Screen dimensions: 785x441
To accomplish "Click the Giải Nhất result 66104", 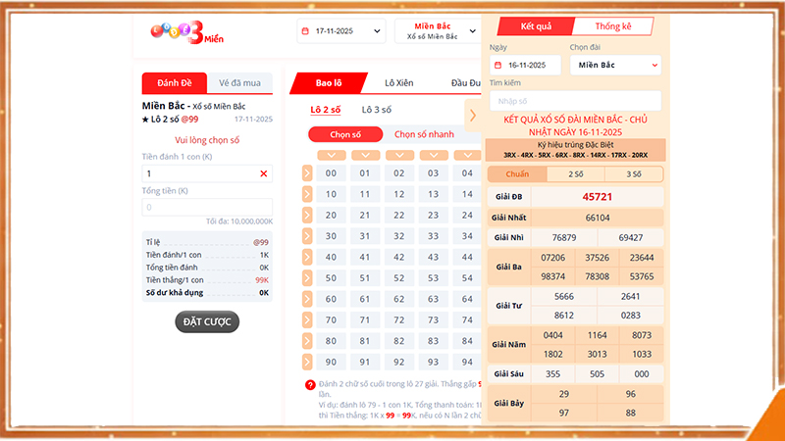I will coord(598,218).
